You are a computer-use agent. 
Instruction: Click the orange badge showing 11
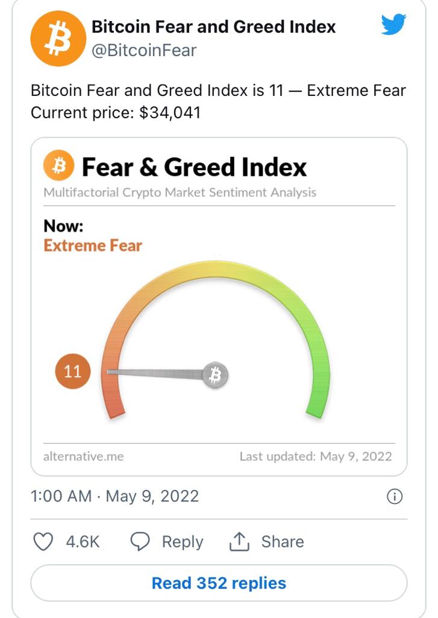(72, 371)
